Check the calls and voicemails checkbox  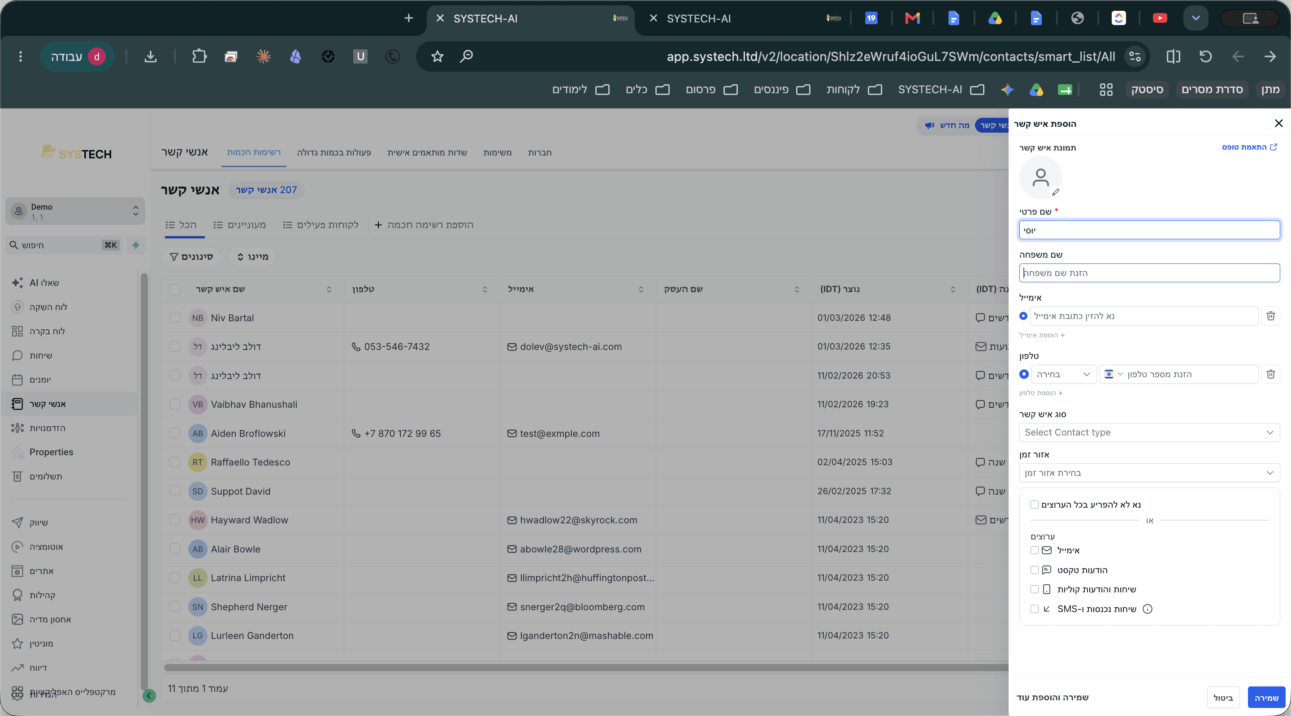tap(1035, 589)
